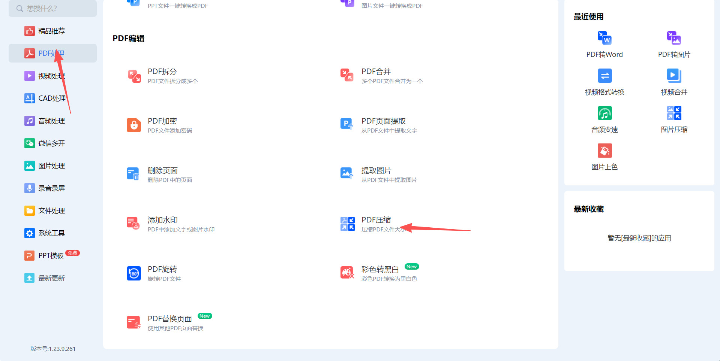This screenshot has height=361, width=720.
Task: Launch the PDF合并 tool icon
Action: [347, 75]
